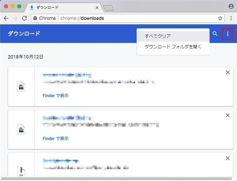This screenshot has height=181, width=237.
Task: Choose ダウンロード フォルダを開く
Action: pyautogui.click(x=173, y=47)
